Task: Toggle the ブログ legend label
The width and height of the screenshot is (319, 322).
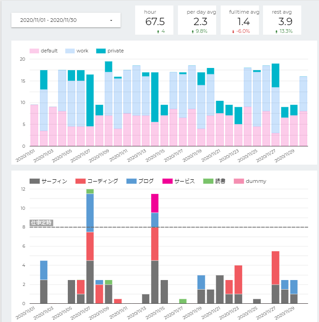Action: [146, 181]
